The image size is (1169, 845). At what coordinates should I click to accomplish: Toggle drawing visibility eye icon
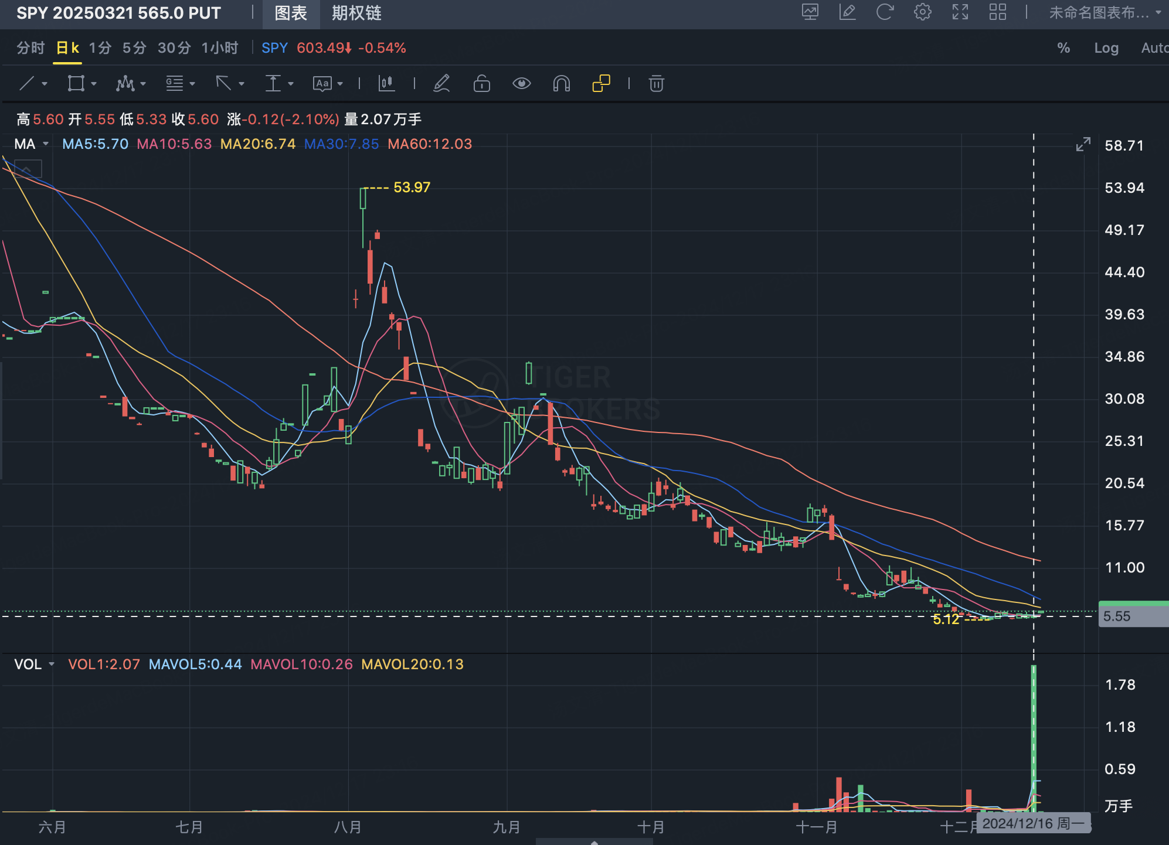tap(521, 84)
